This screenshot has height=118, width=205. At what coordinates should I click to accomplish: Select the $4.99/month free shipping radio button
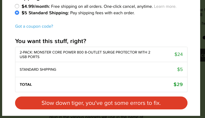pyautogui.click(x=17, y=6)
